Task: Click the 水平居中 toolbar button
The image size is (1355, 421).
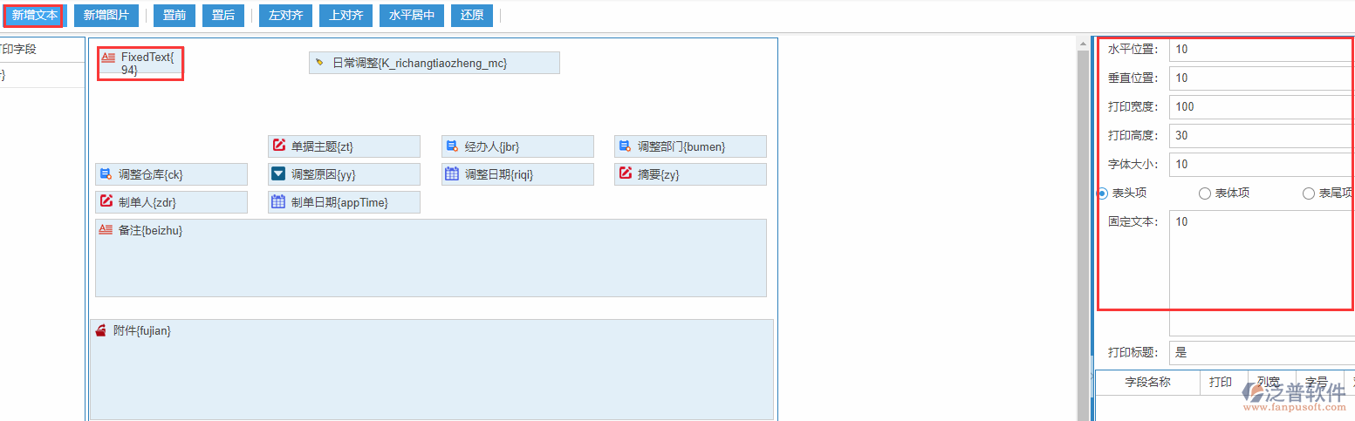Action: 412,15
